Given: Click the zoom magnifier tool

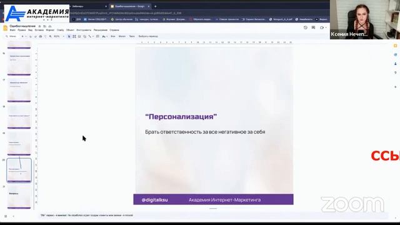Looking at the screenshot, I should point(50,36).
